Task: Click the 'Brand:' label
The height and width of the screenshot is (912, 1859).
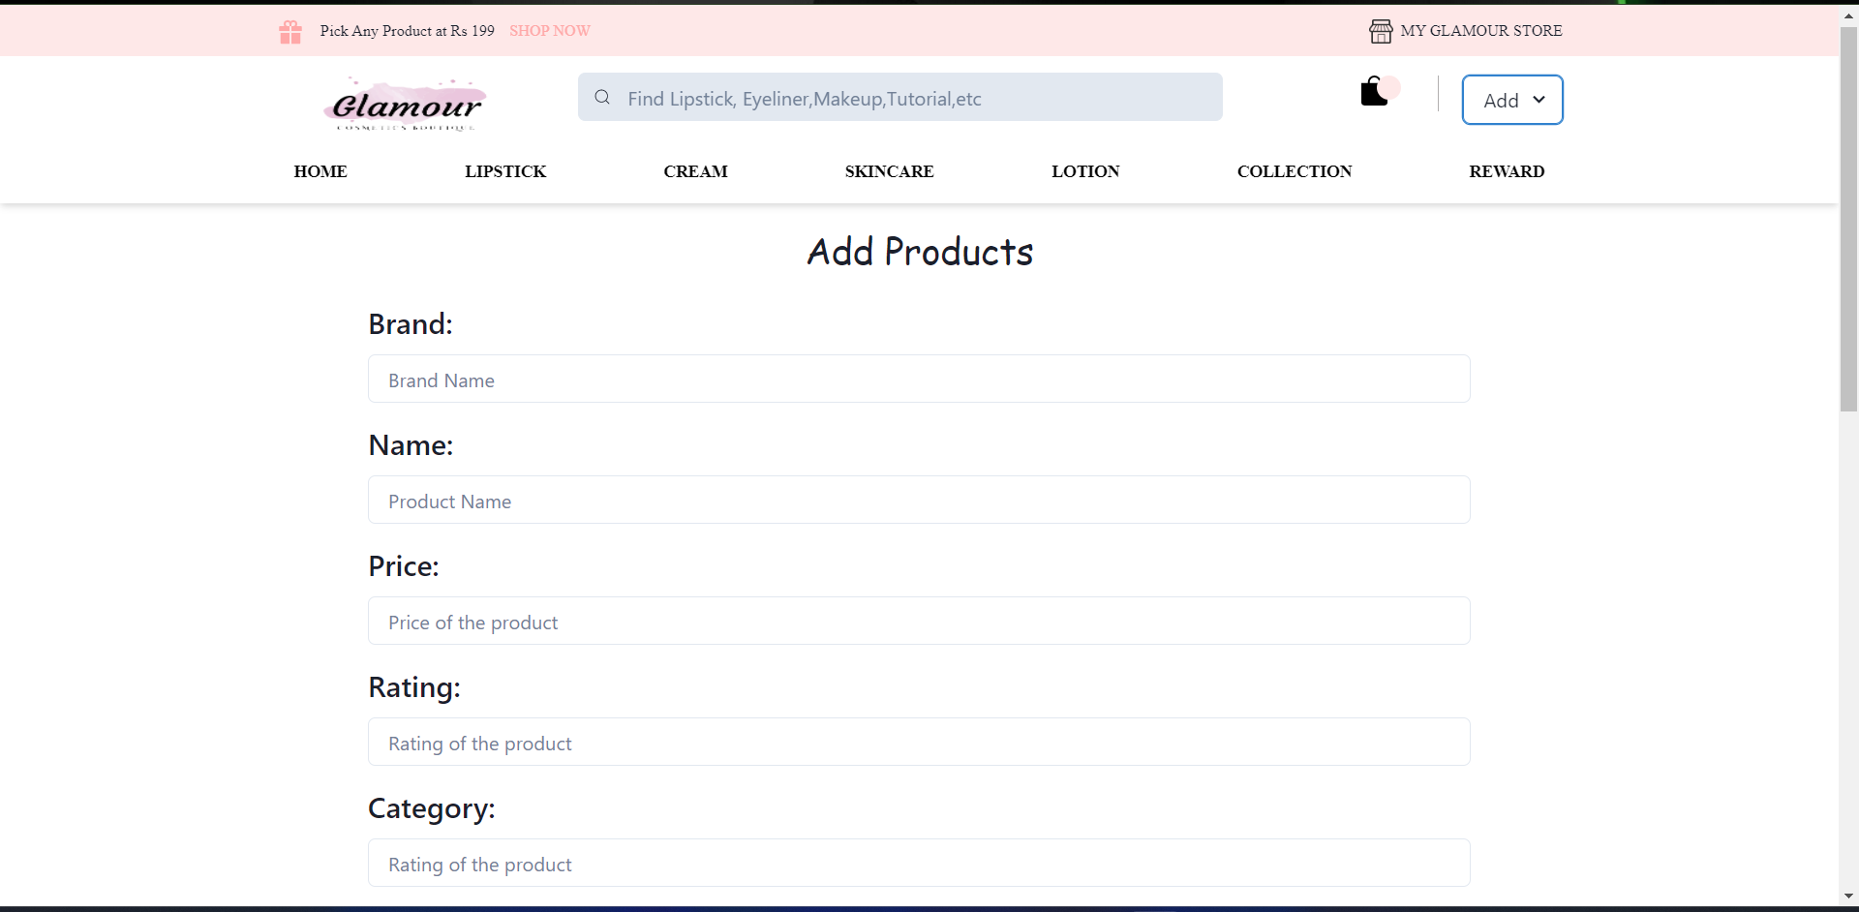Action: 411,324
